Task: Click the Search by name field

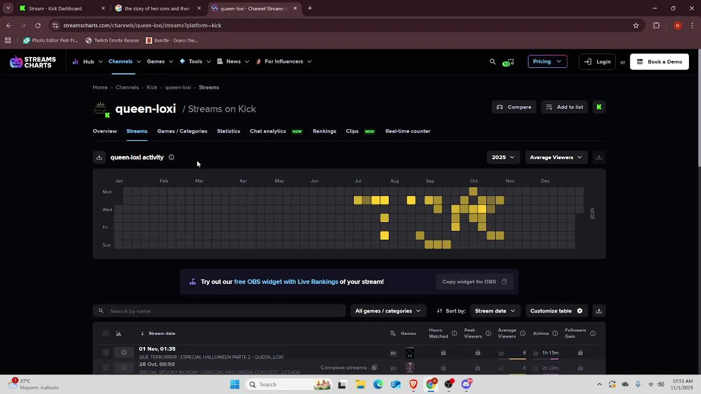Action: click(x=219, y=311)
